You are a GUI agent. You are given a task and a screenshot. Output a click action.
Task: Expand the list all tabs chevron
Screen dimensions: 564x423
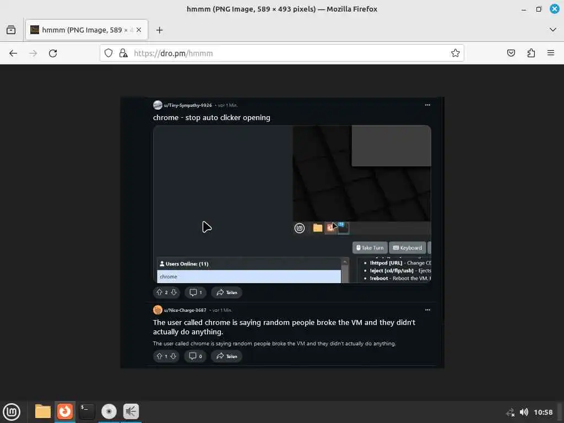pyautogui.click(x=553, y=30)
